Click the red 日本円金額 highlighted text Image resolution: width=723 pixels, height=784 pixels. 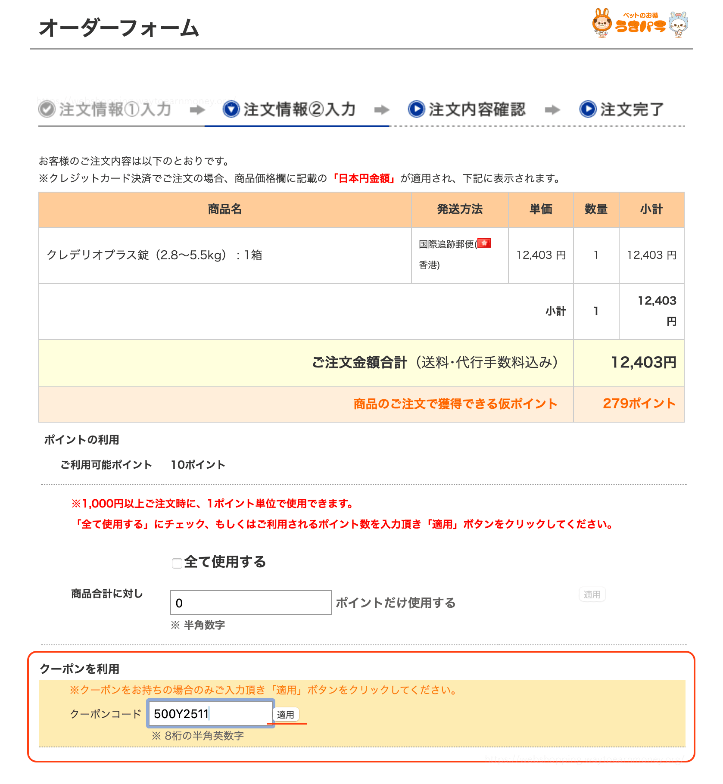364,178
